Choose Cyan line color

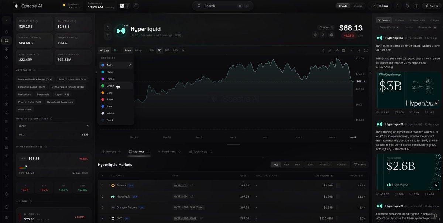116,72
